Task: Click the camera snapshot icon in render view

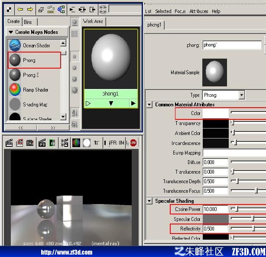Action: pos(30,143)
